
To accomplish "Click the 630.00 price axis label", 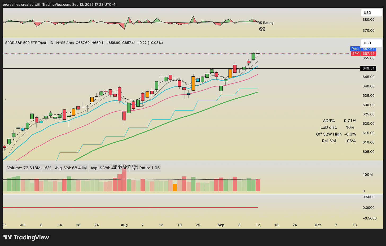I will click(x=369, y=105).
